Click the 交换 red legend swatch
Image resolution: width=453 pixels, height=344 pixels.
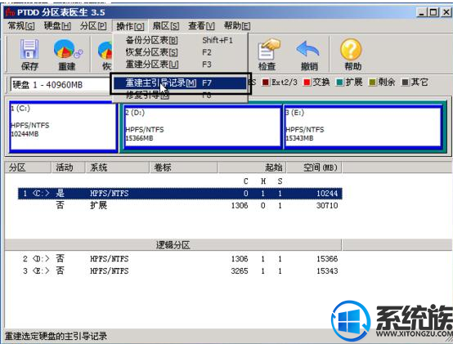(307, 83)
